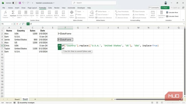Open Lookup & Reference functions

(49, 14)
